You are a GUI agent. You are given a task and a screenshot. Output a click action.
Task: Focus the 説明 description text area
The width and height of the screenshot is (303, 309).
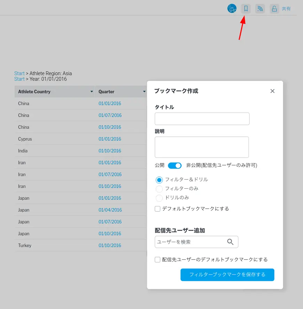pos(202,147)
